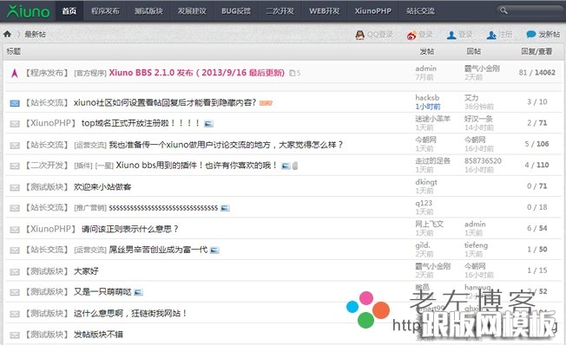Viewport: 566px width, 345px height.
Task: Open the 首页 navigation tab
Action: tap(69, 11)
